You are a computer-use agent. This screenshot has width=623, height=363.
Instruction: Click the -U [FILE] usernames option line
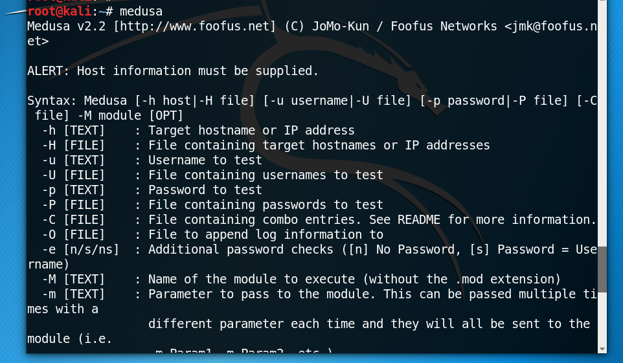coord(212,175)
